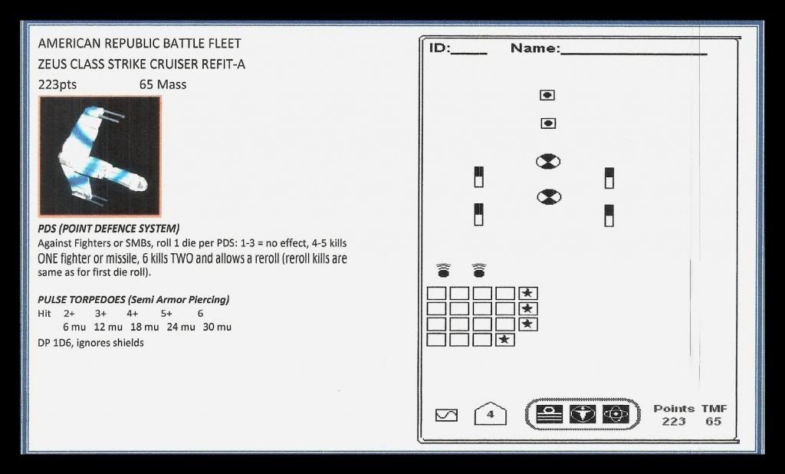Image resolution: width=785 pixels, height=474 pixels.
Task: Select the left fire control antenna icon
Action: coord(443,270)
